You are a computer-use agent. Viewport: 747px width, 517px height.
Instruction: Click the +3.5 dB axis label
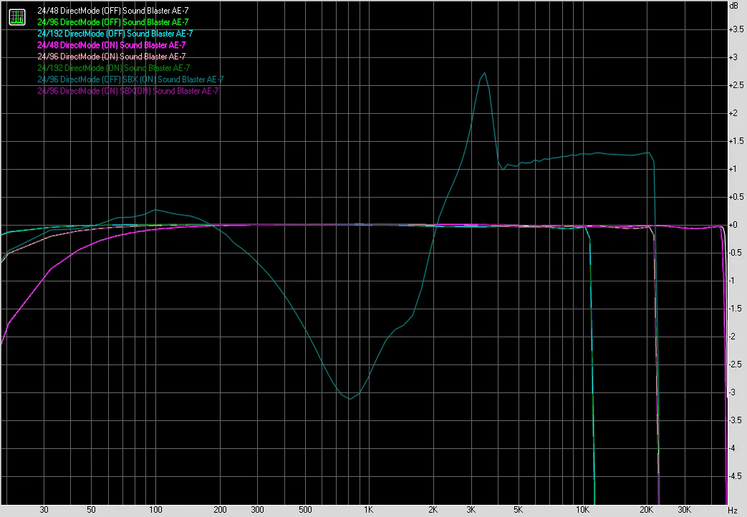736,29
